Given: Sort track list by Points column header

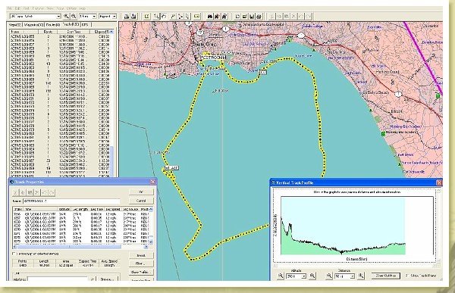Looking at the screenshot, I should point(49,32).
